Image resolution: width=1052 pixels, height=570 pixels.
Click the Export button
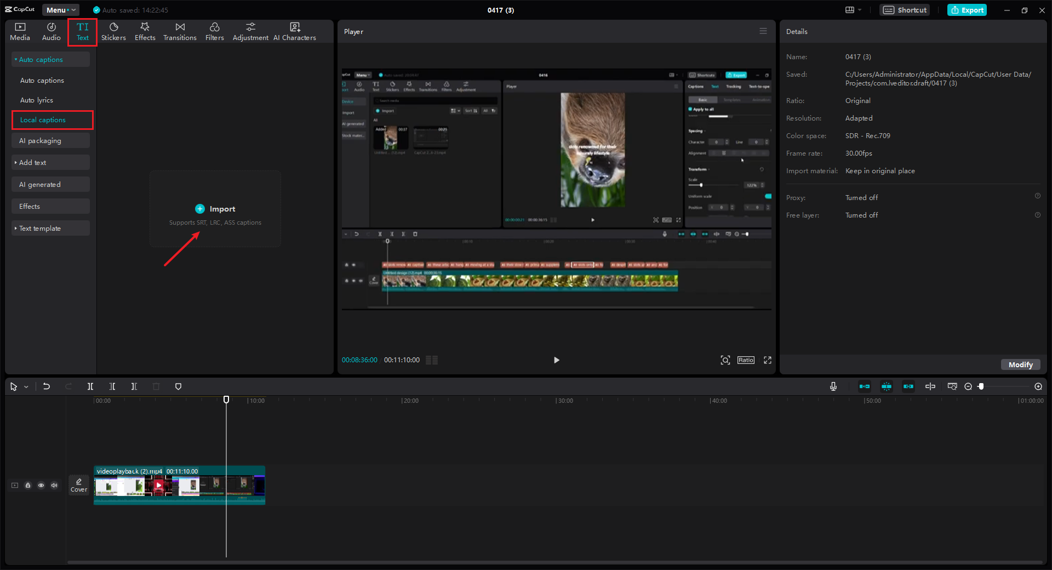(x=967, y=10)
